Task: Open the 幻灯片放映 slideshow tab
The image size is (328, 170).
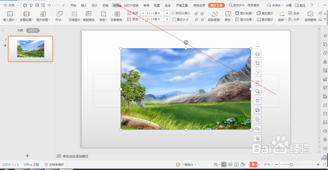Action: (x=132, y=5)
